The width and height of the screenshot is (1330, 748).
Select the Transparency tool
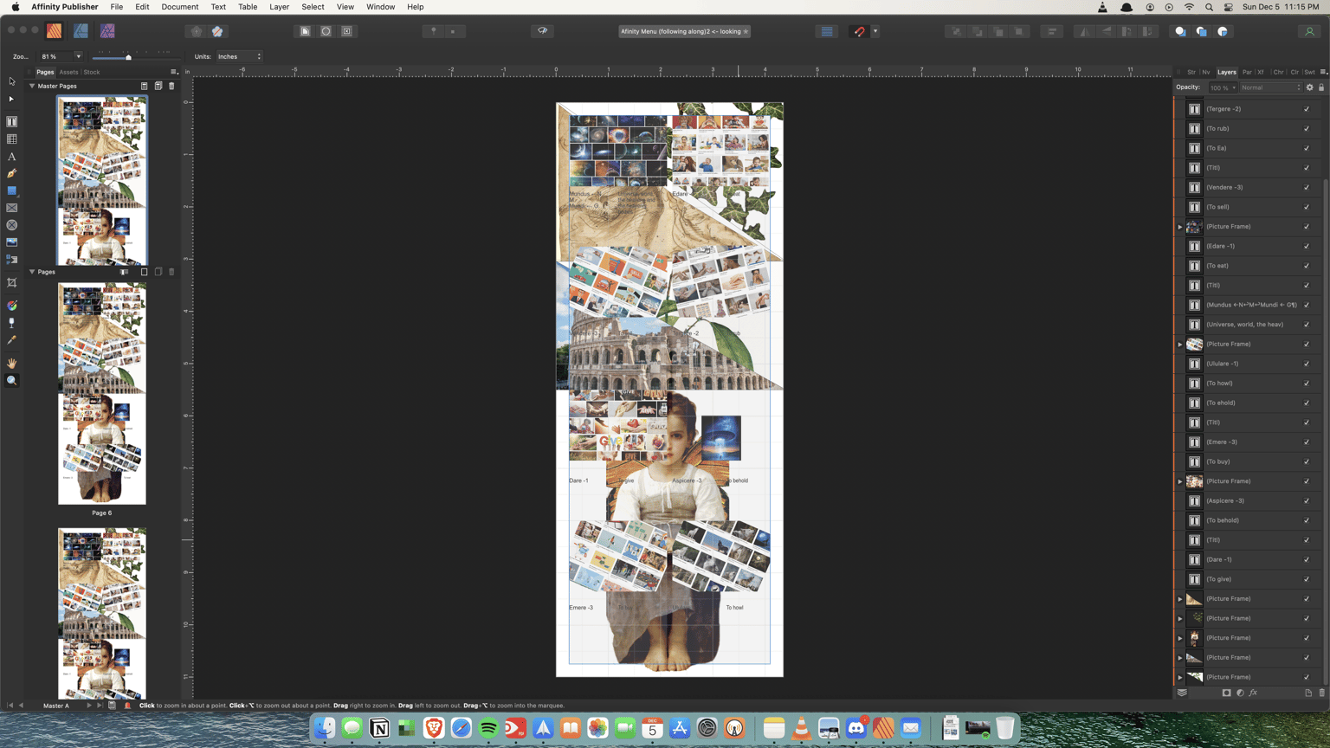(x=12, y=323)
